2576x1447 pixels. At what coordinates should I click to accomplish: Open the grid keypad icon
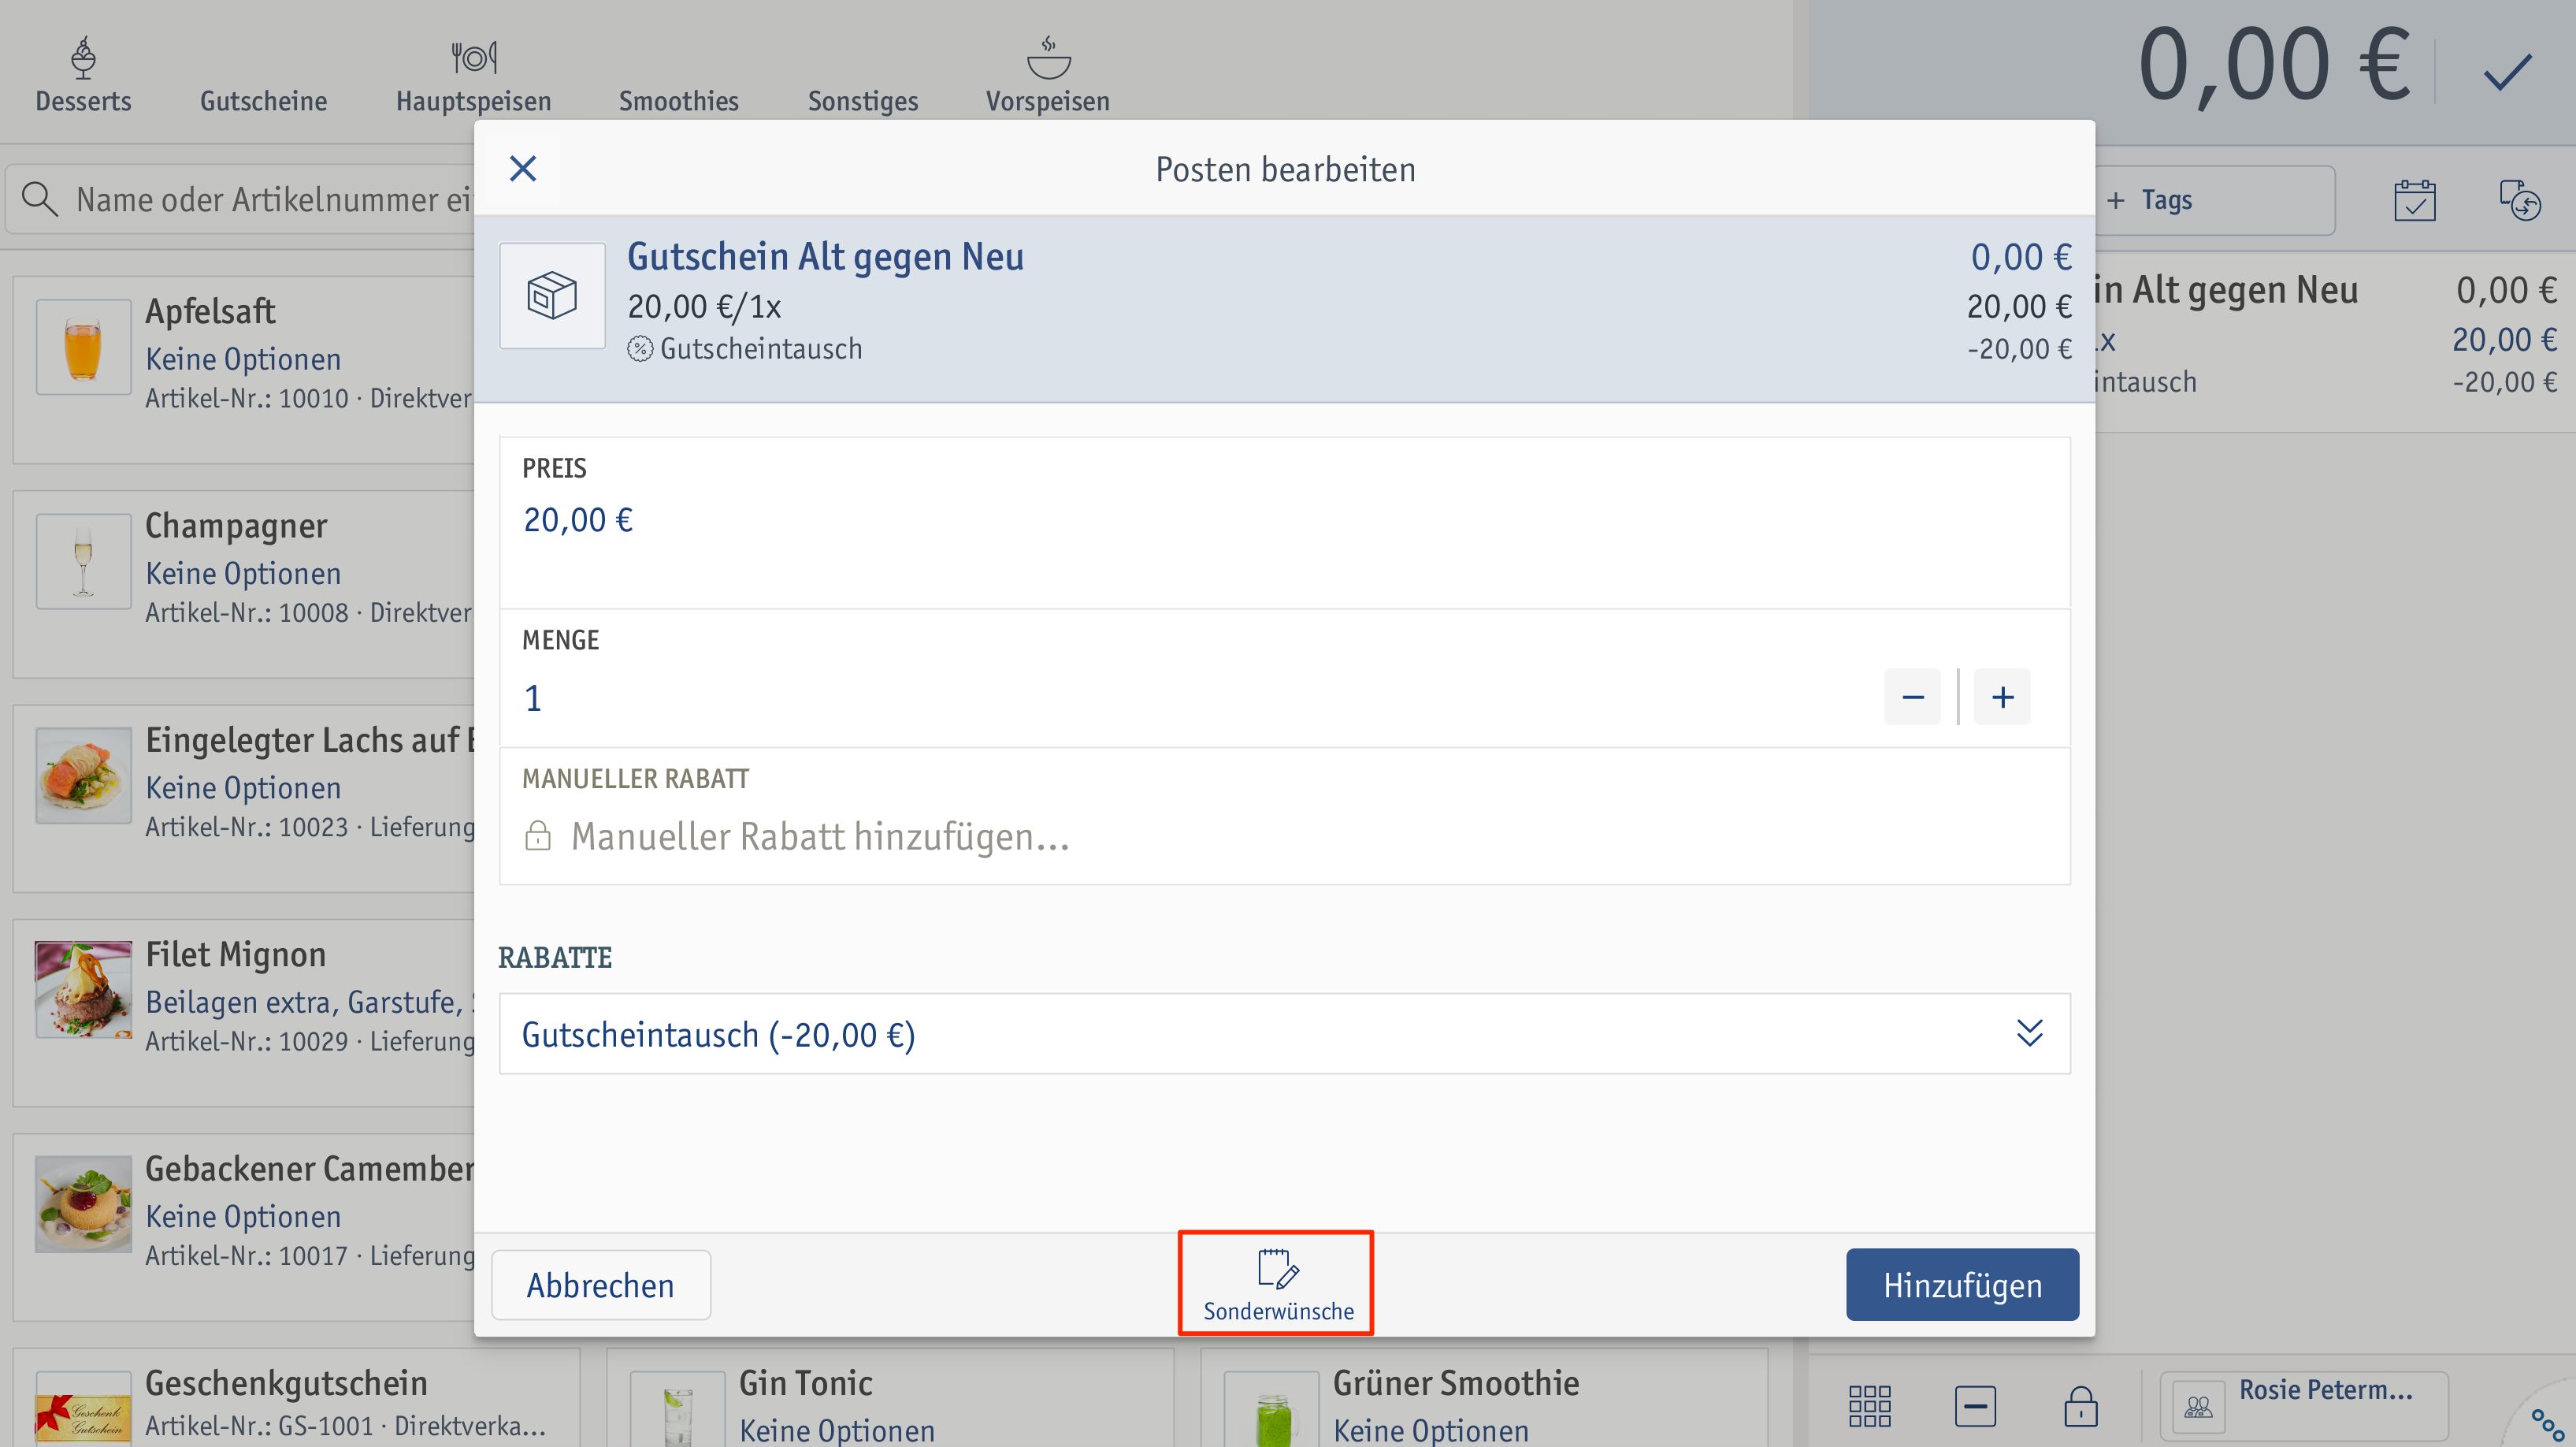tap(1869, 1406)
